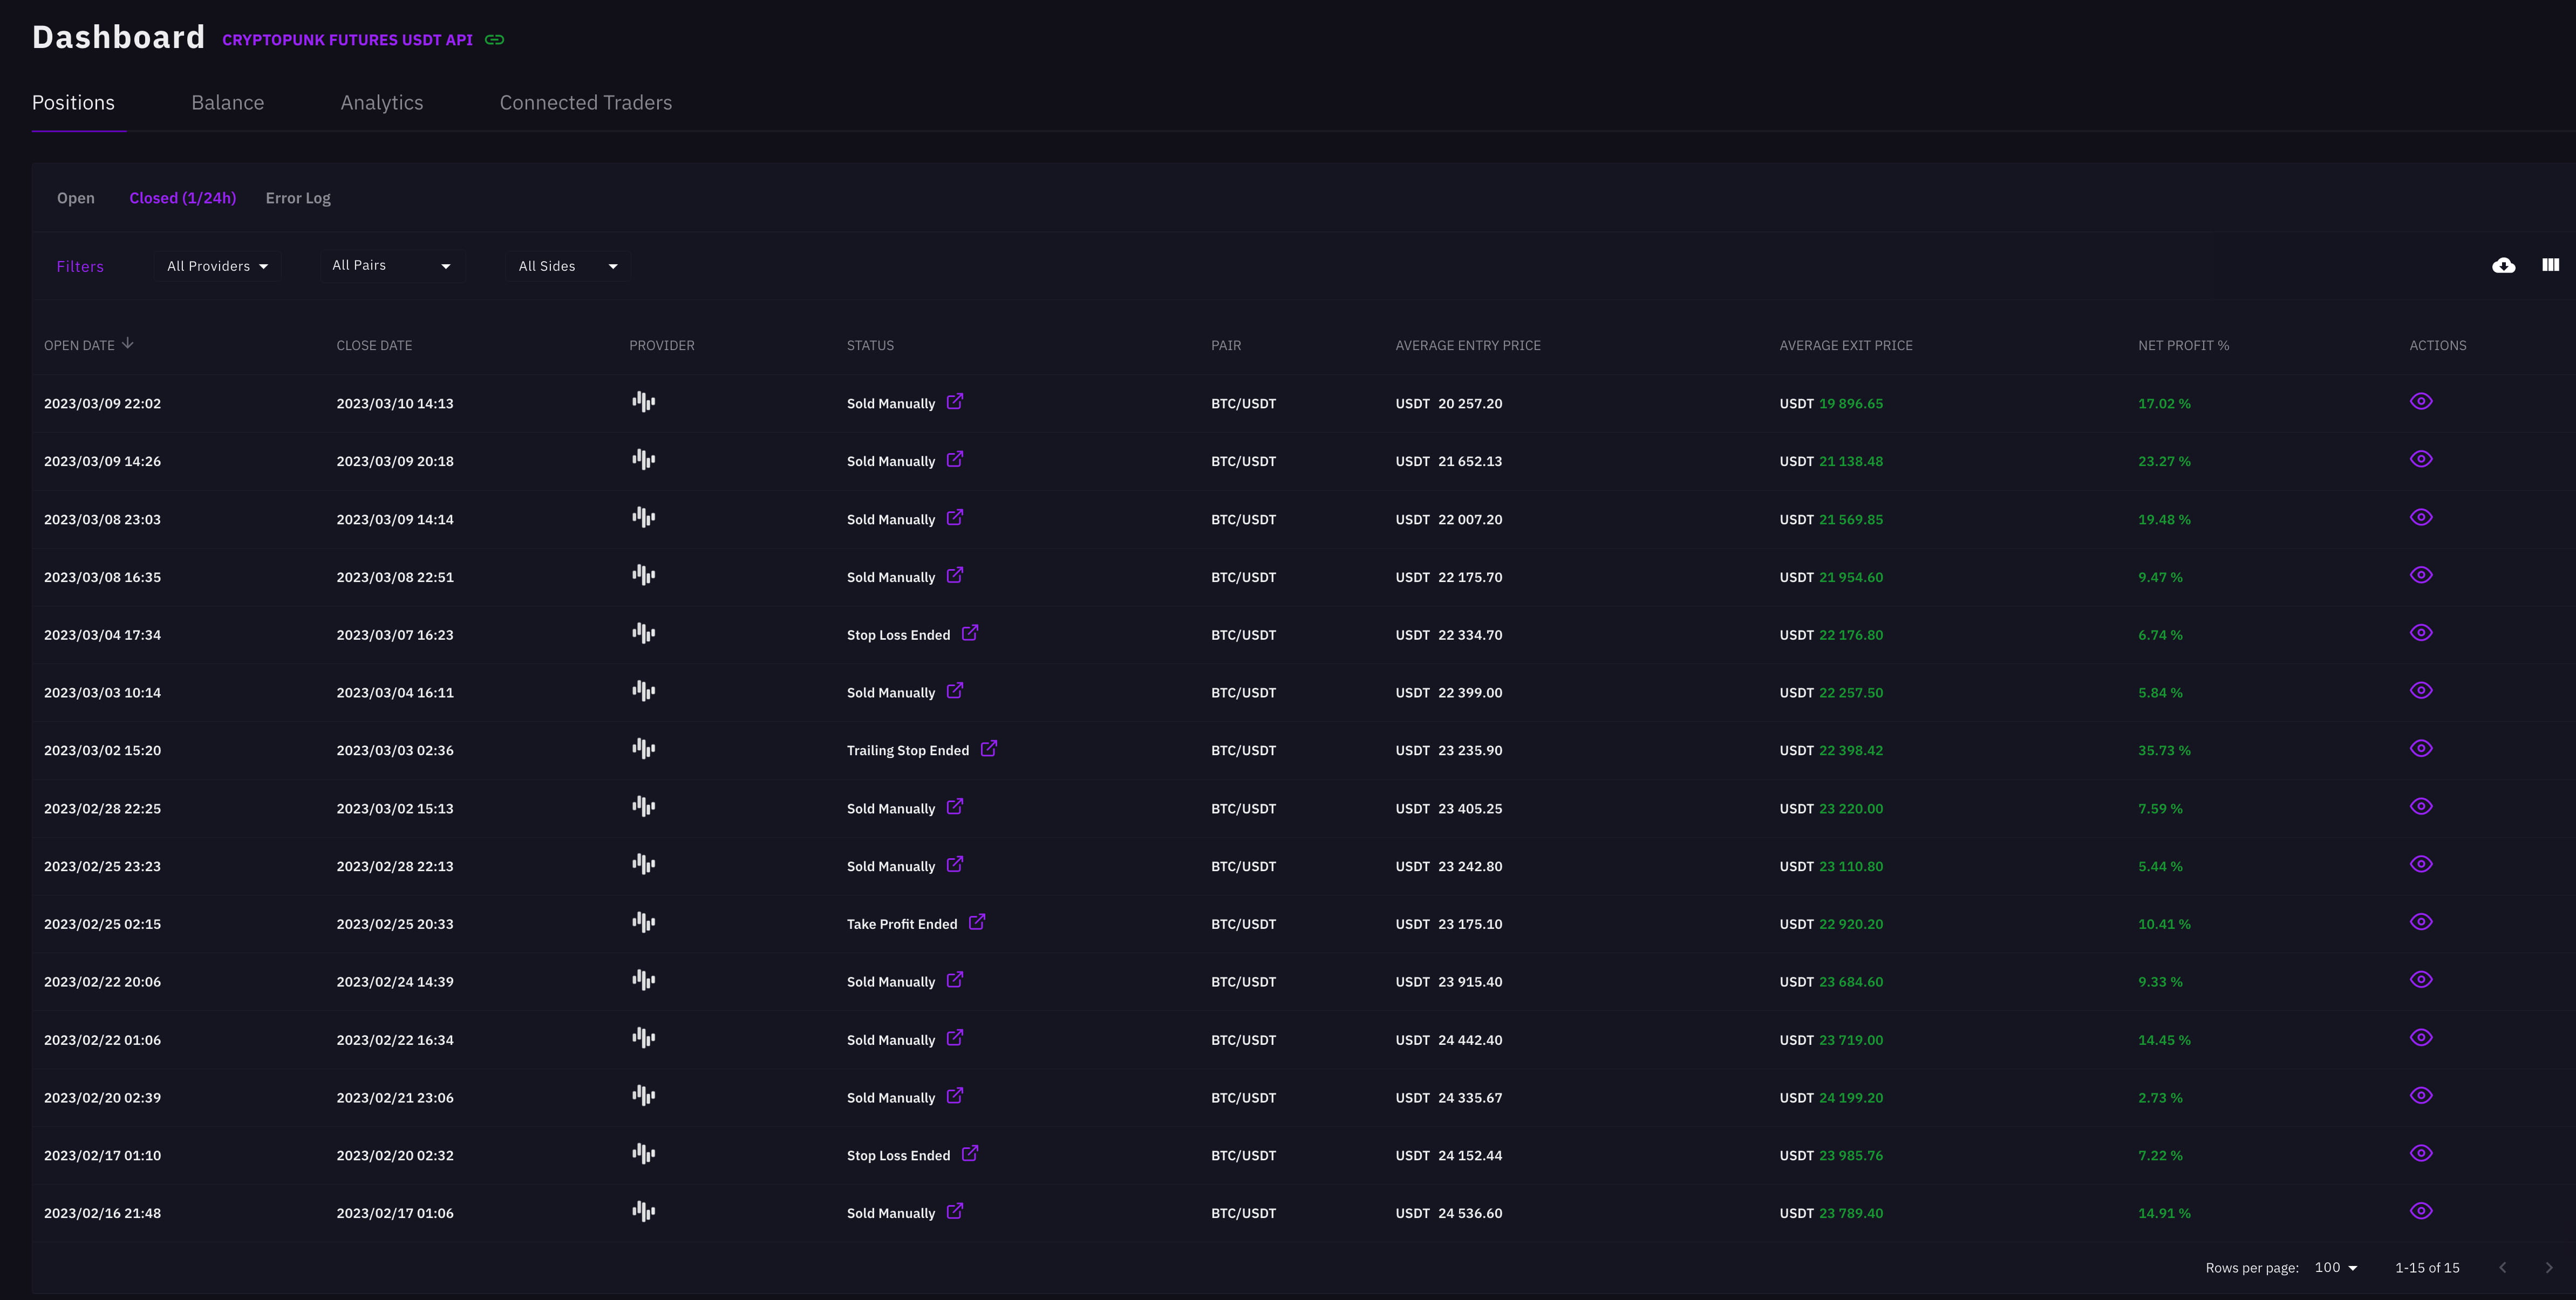
Task: Open the All Sides filter dropdown
Action: pyautogui.click(x=567, y=266)
